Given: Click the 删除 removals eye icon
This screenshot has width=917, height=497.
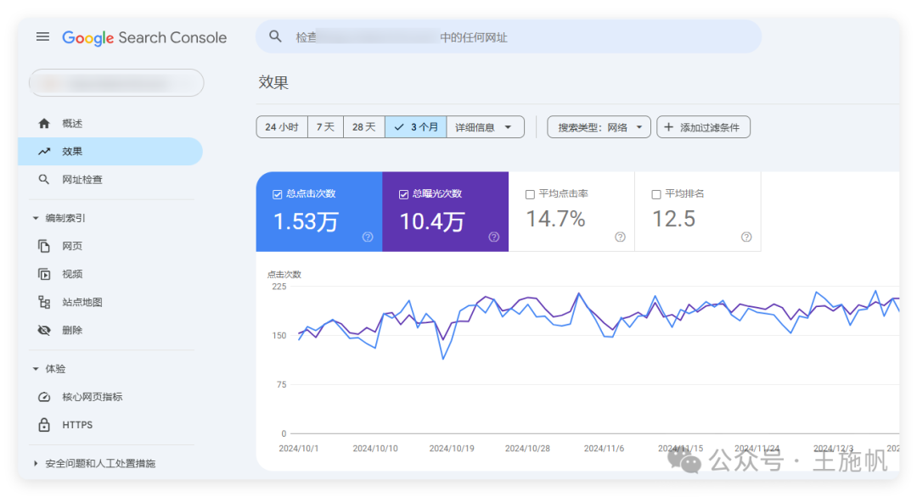Looking at the screenshot, I should (43, 329).
